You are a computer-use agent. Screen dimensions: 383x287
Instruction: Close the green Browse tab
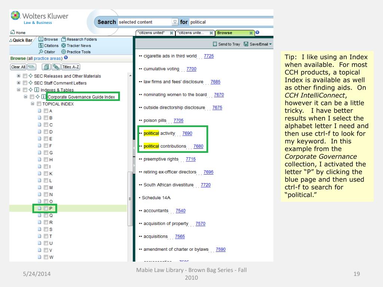pyautogui.click(x=251, y=33)
